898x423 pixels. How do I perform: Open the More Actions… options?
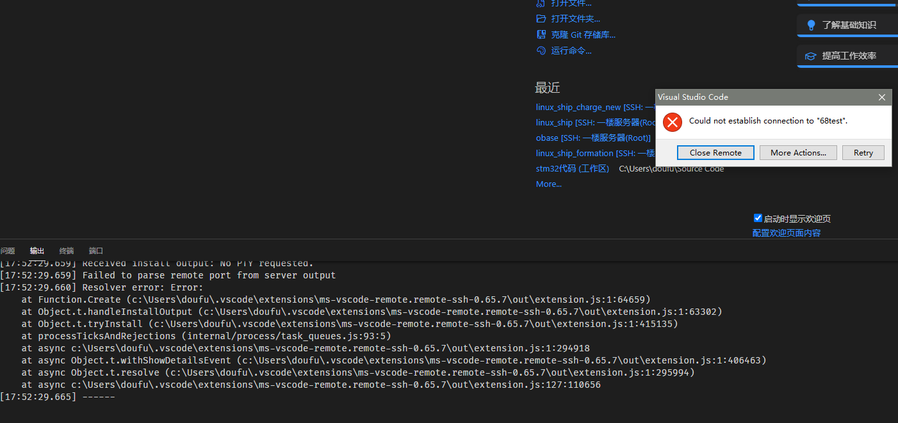pyautogui.click(x=798, y=152)
